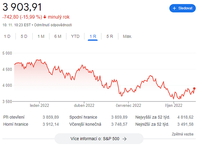
Task: Click the red endpoint dot on chart
Action: [194, 88]
